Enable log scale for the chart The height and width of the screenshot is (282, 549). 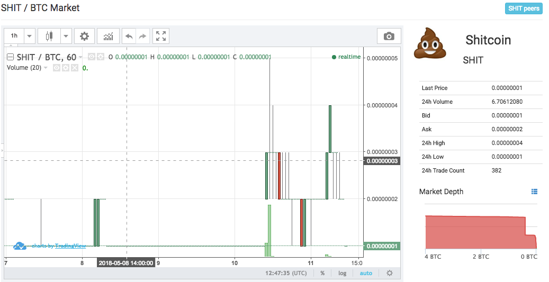[342, 273]
